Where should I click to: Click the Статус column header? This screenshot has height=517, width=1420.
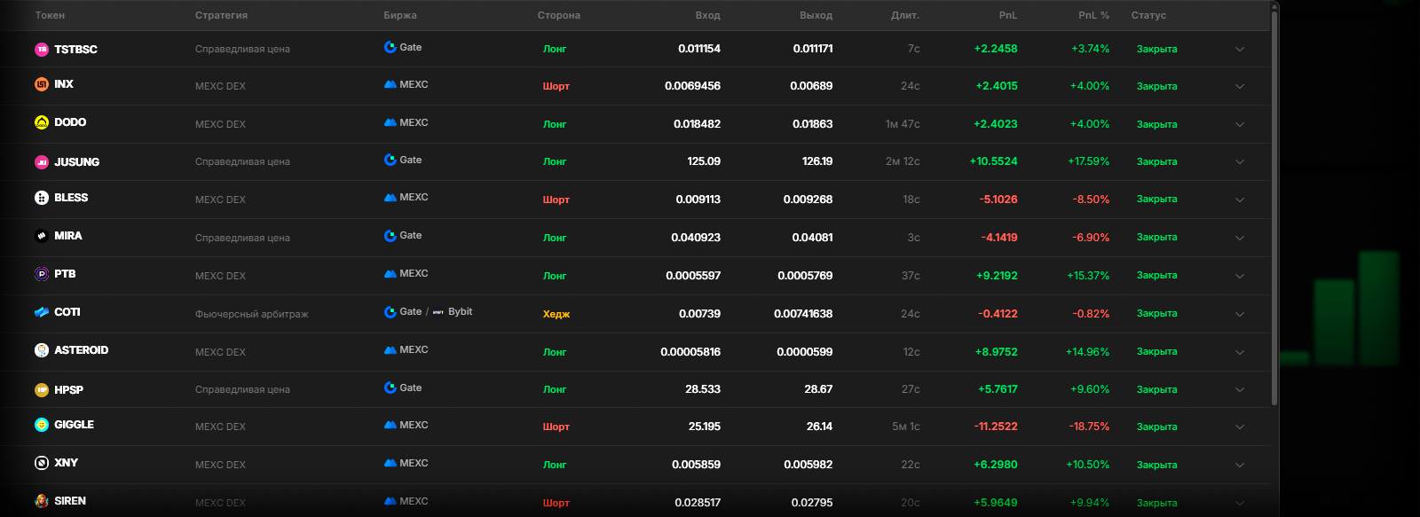[x=1148, y=15]
